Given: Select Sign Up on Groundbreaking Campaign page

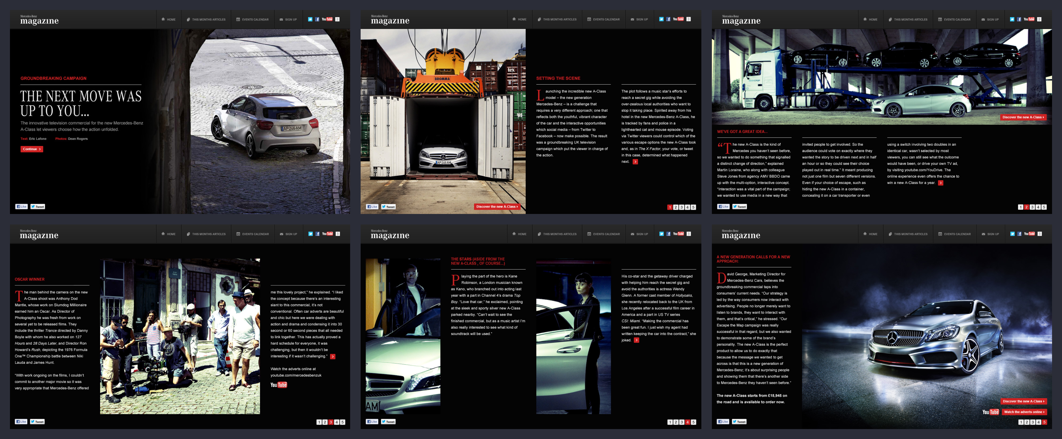Looking at the screenshot, I should pos(288,19).
